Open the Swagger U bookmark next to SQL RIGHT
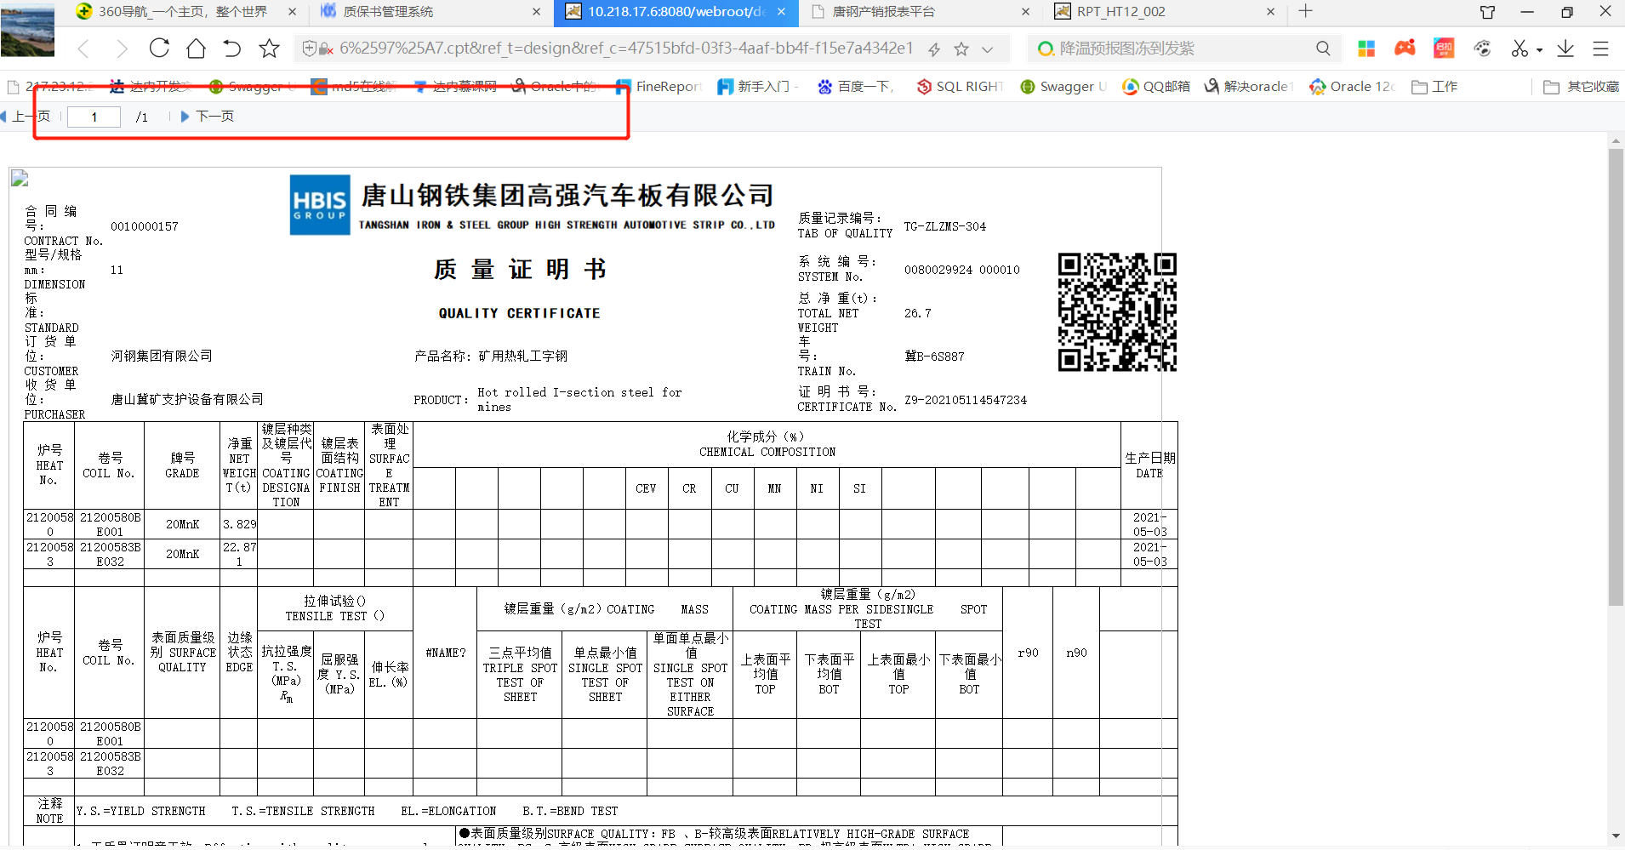The width and height of the screenshot is (1625, 850). (1063, 87)
